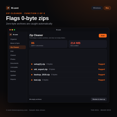Click flagged status of old_export.zip
117x117 pixels.
pos(102,69)
